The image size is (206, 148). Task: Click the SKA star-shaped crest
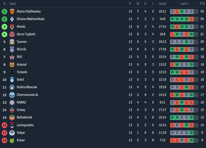[12, 57]
